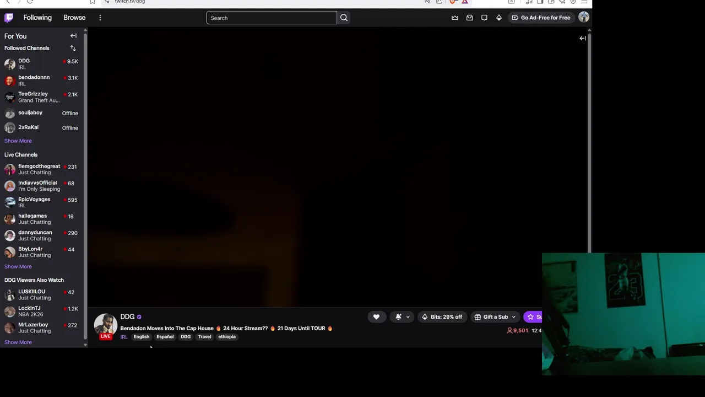Focus the Search input field
Viewport: 705px width, 397px height.
pyautogui.click(x=272, y=18)
